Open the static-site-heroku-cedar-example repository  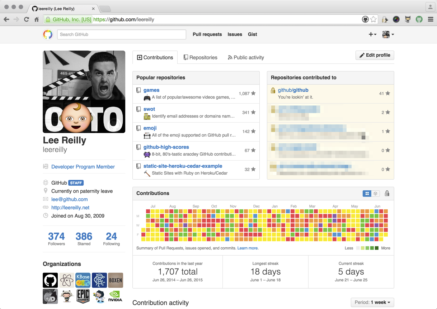(183, 166)
